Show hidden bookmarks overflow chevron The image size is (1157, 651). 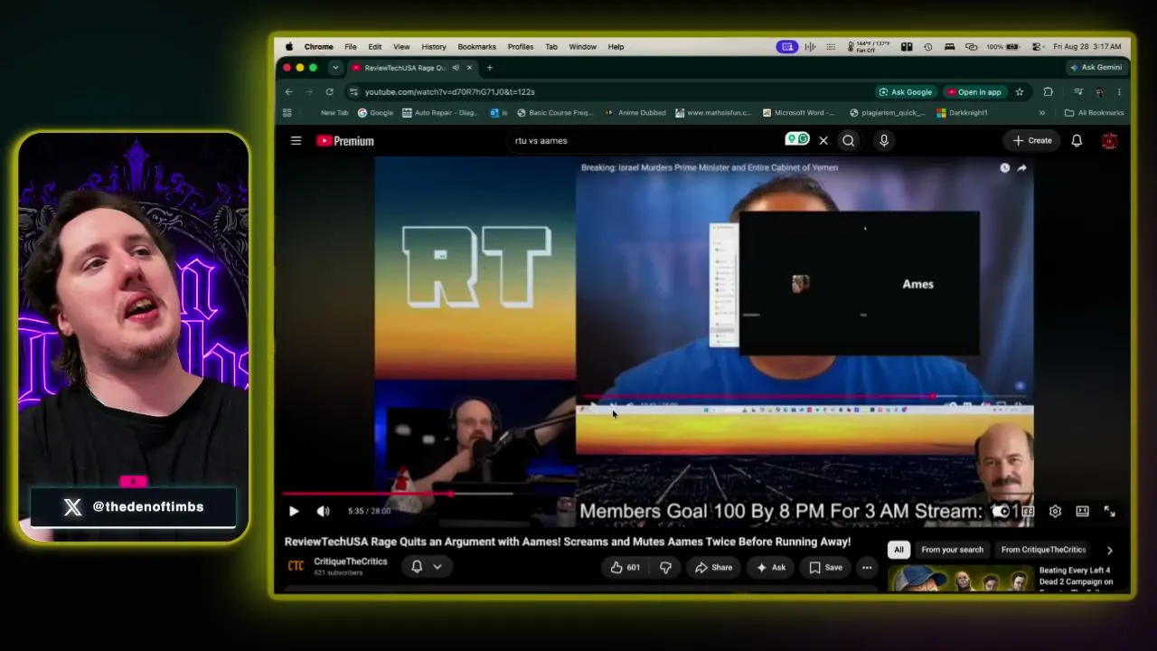click(1041, 113)
